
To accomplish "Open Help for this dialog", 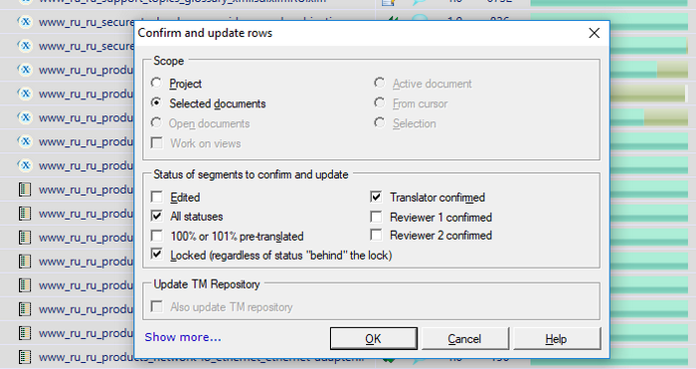I will (x=557, y=339).
